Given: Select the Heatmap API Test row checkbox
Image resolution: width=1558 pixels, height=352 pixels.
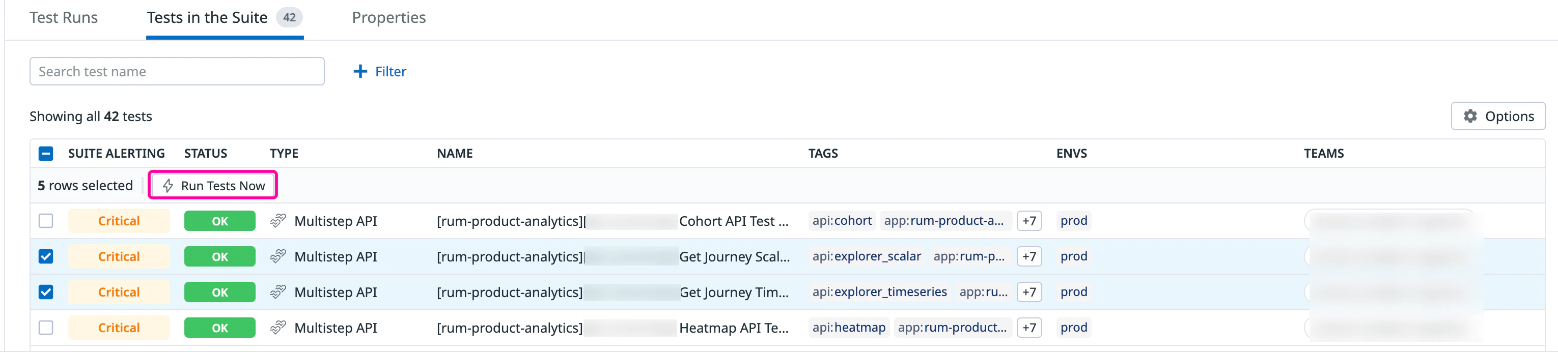Looking at the screenshot, I should click(x=46, y=328).
